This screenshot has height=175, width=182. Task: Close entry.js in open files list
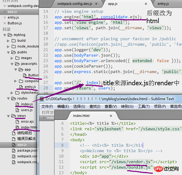tap(5, 18)
